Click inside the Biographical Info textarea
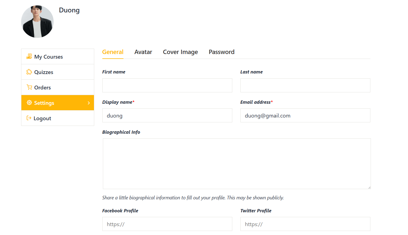Viewport: 408px width, 235px height. [237, 163]
